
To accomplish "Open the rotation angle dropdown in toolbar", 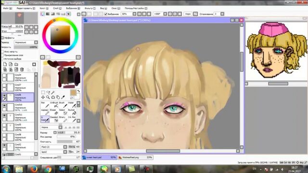I will click(165, 14).
